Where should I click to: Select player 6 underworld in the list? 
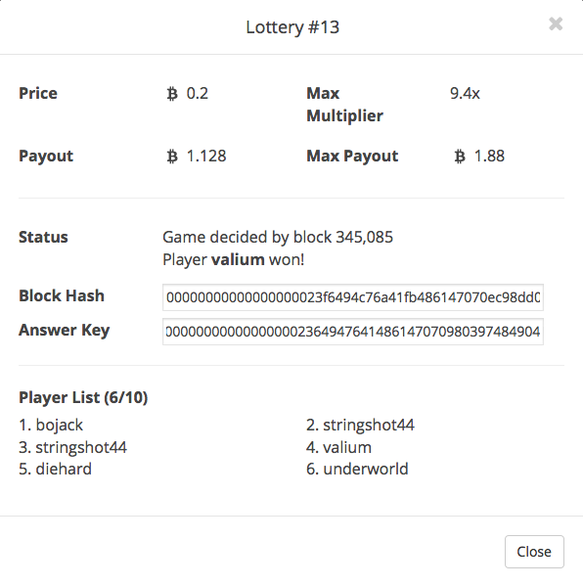[x=357, y=469]
